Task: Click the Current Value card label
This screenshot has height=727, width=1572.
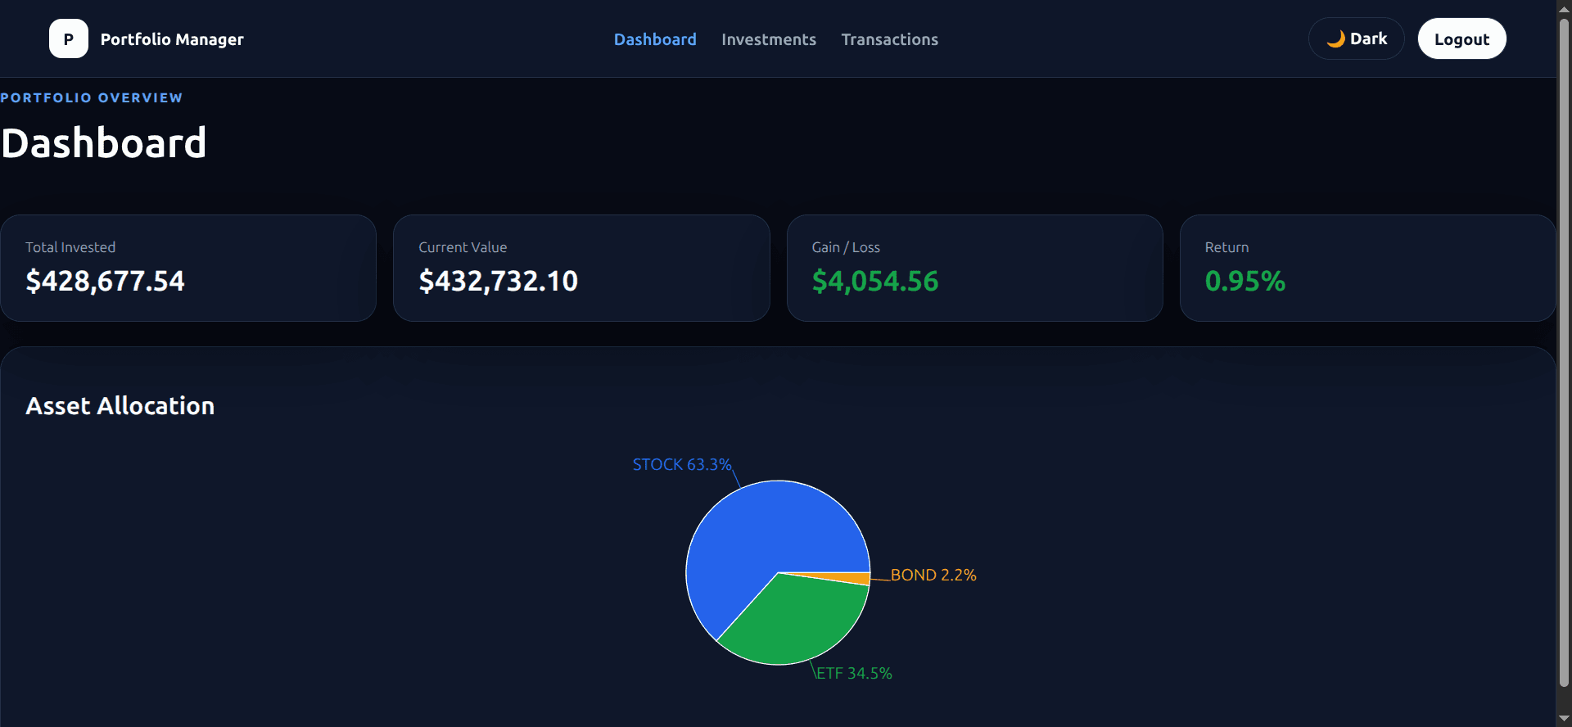Action: [x=463, y=247]
